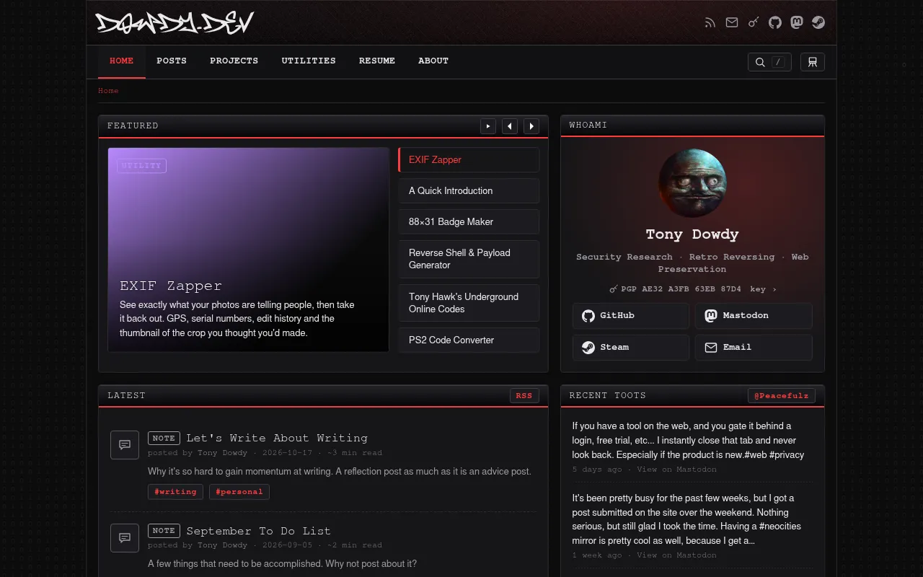Open the Let's Write About Writing post
This screenshot has height=577, width=923.
pos(277,439)
